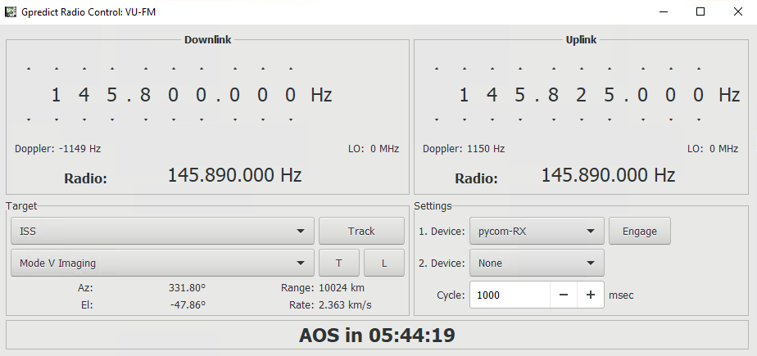Increase Uplink 1 Hz digit with up arrow
757x356 pixels.
[x=698, y=69]
